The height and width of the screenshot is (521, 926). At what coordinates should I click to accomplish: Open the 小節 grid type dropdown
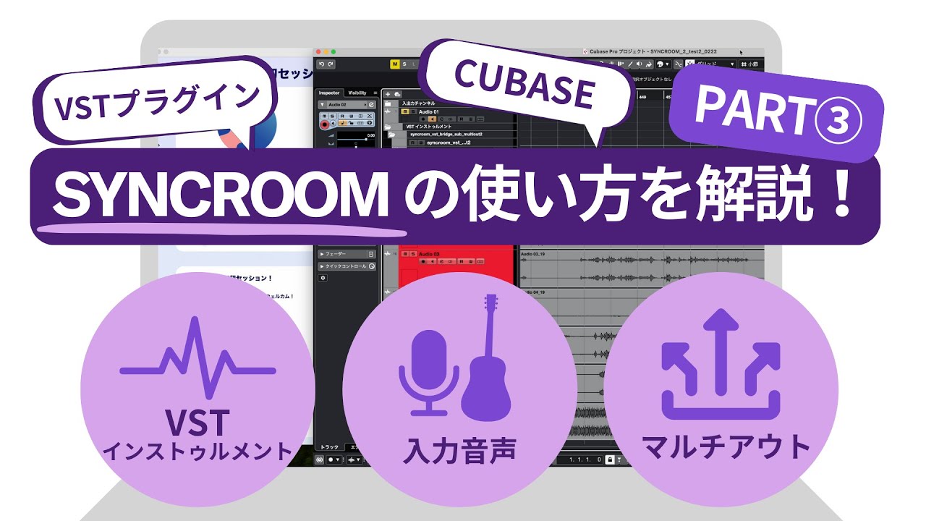tap(751, 64)
